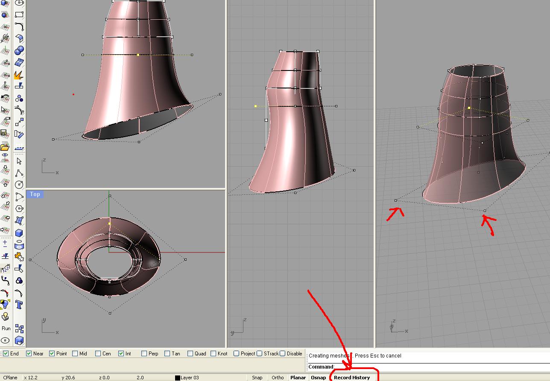Enable the Mid osnap checkbox

(75, 354)
